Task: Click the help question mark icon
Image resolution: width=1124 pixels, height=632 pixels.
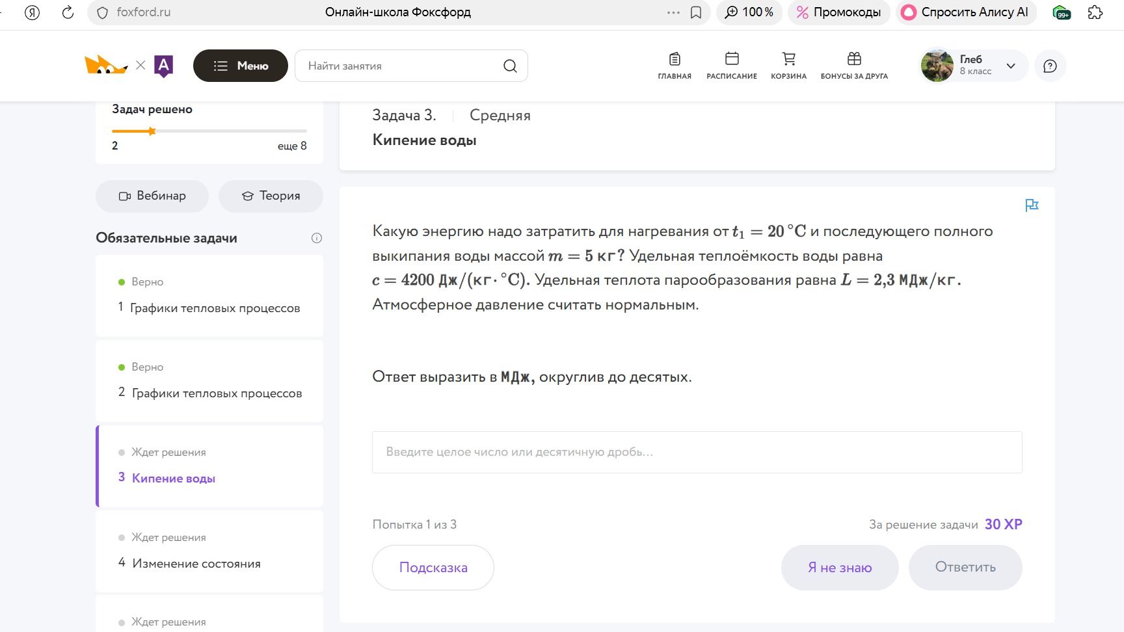Action: (1050, 66)
